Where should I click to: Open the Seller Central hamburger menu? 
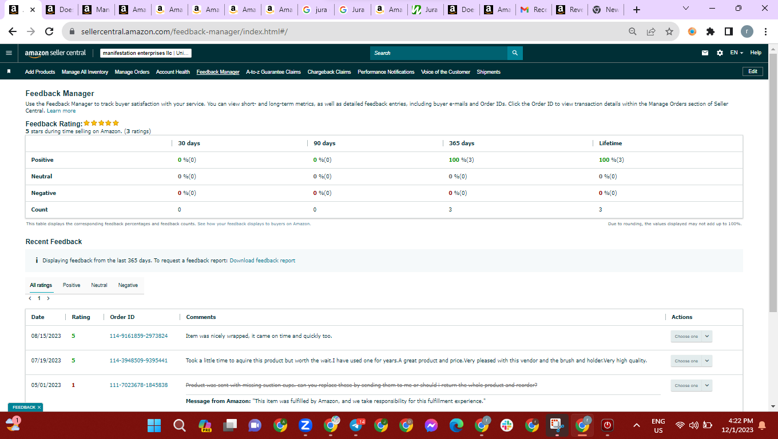(x=9, y=53)
